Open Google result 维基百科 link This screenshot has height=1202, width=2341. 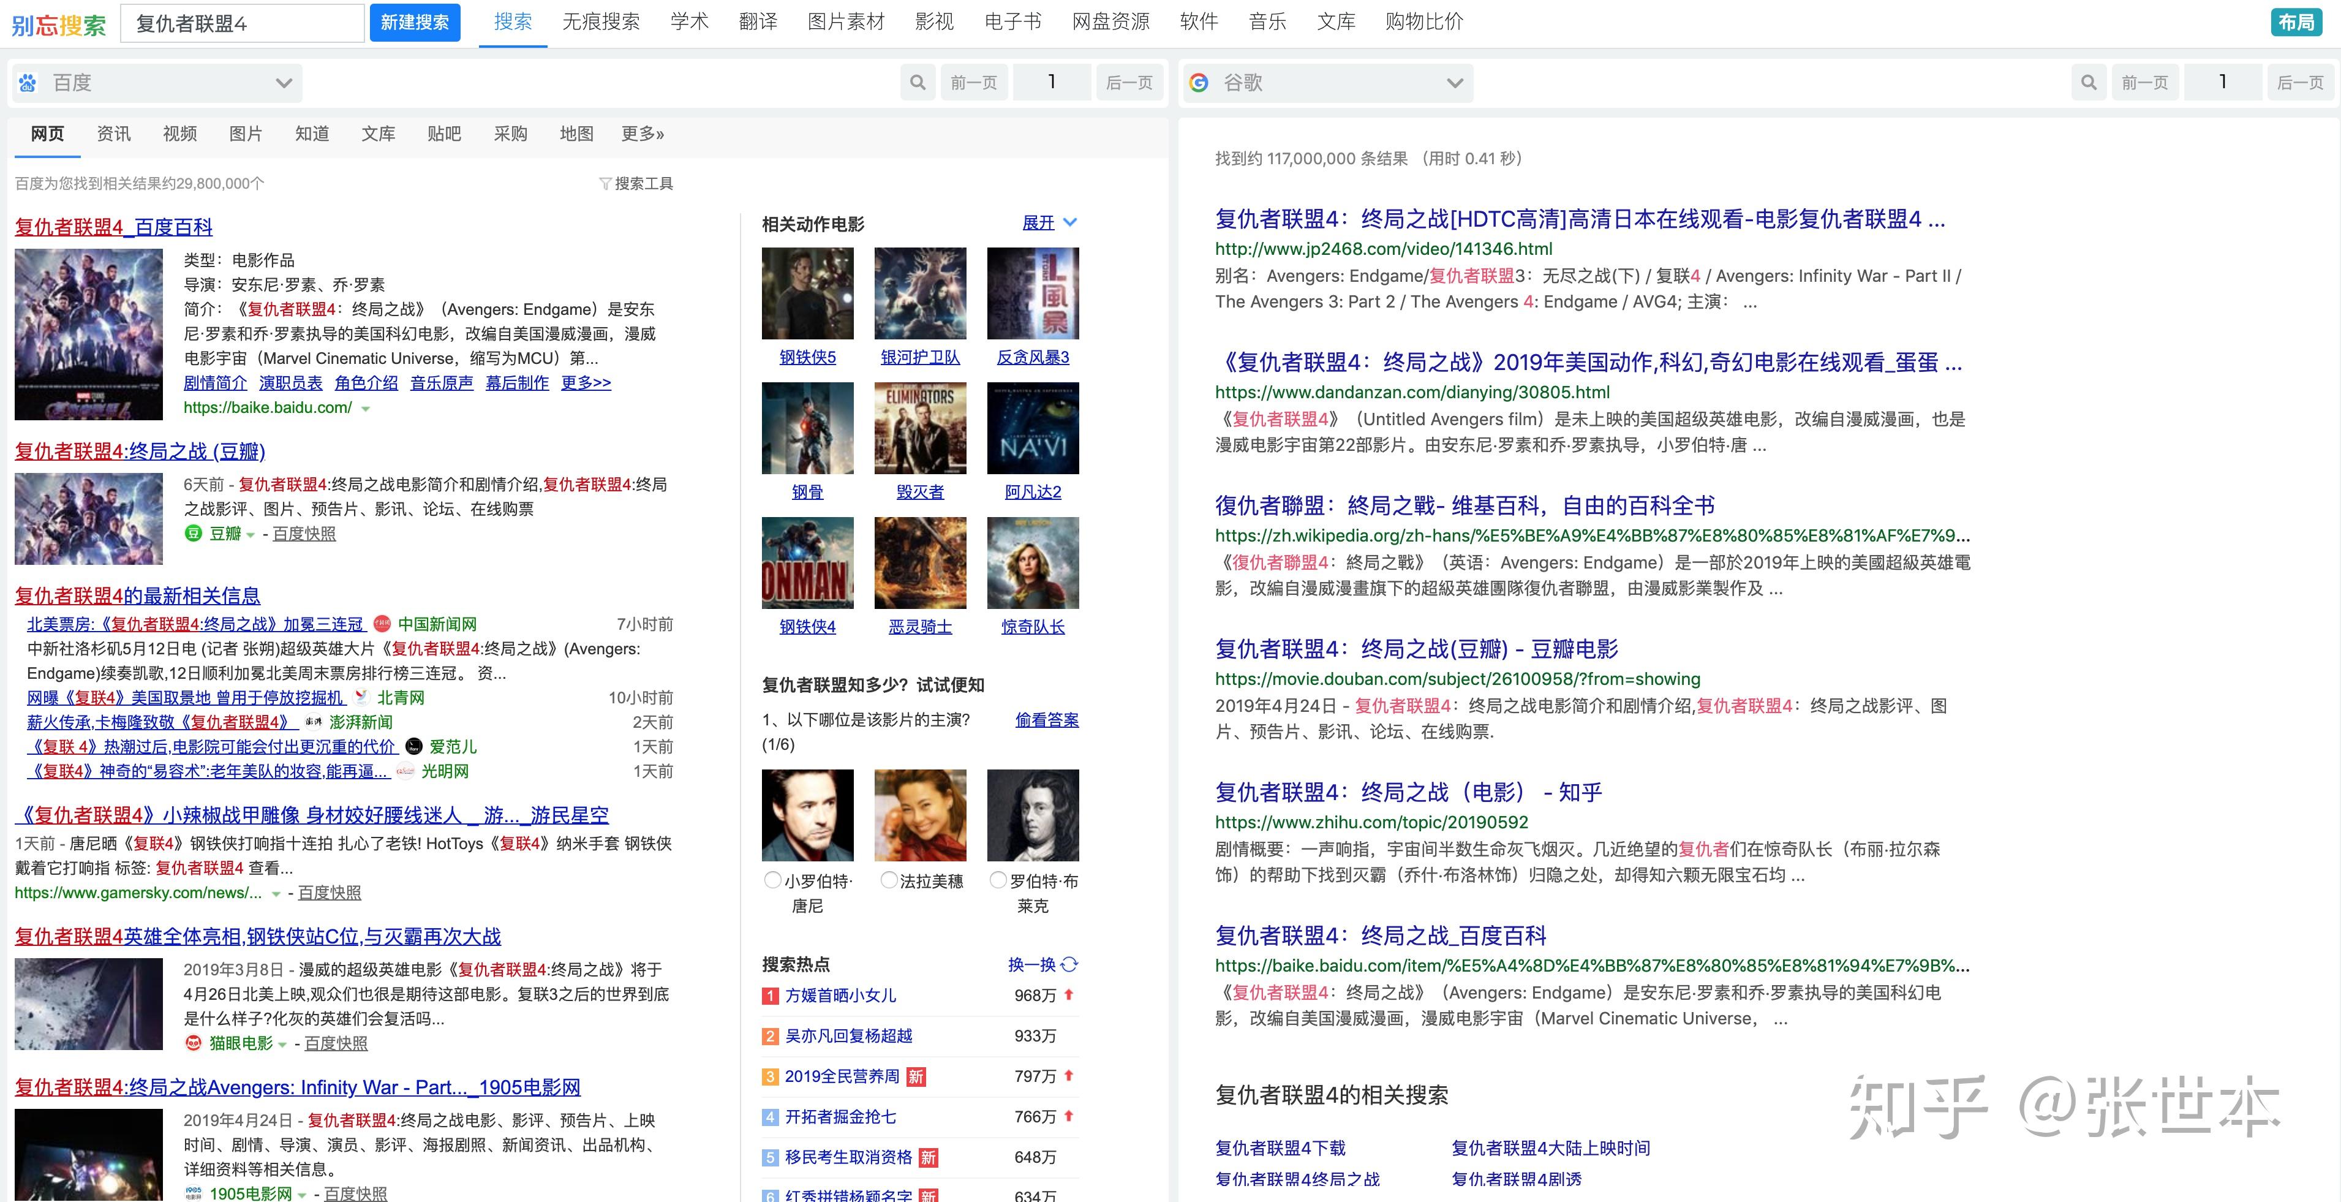point(1464,505)
